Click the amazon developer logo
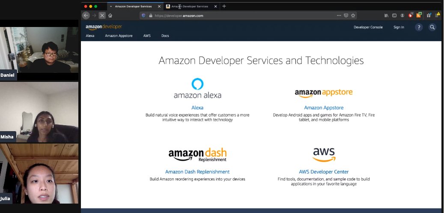Viewport: 444px width, 213px height. [104, 27]
